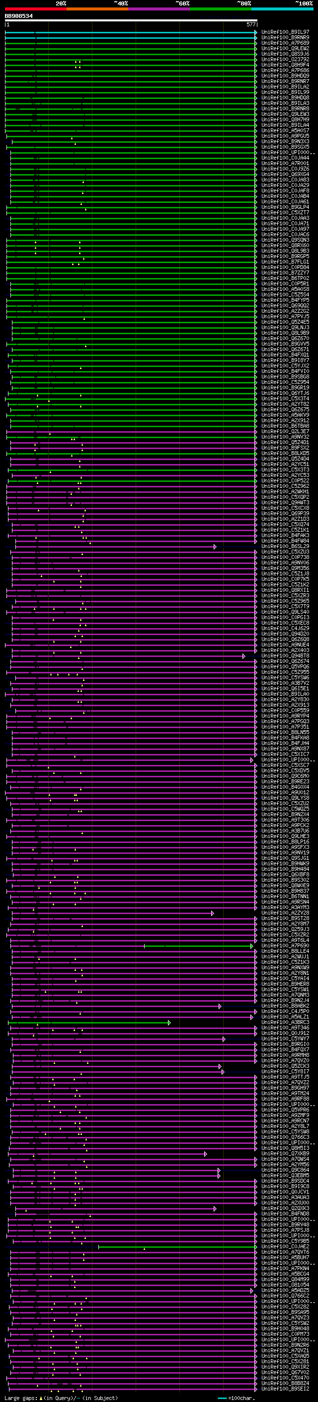
Task: Click the orange ~40% identity legend segment
Action: point(98,9)
